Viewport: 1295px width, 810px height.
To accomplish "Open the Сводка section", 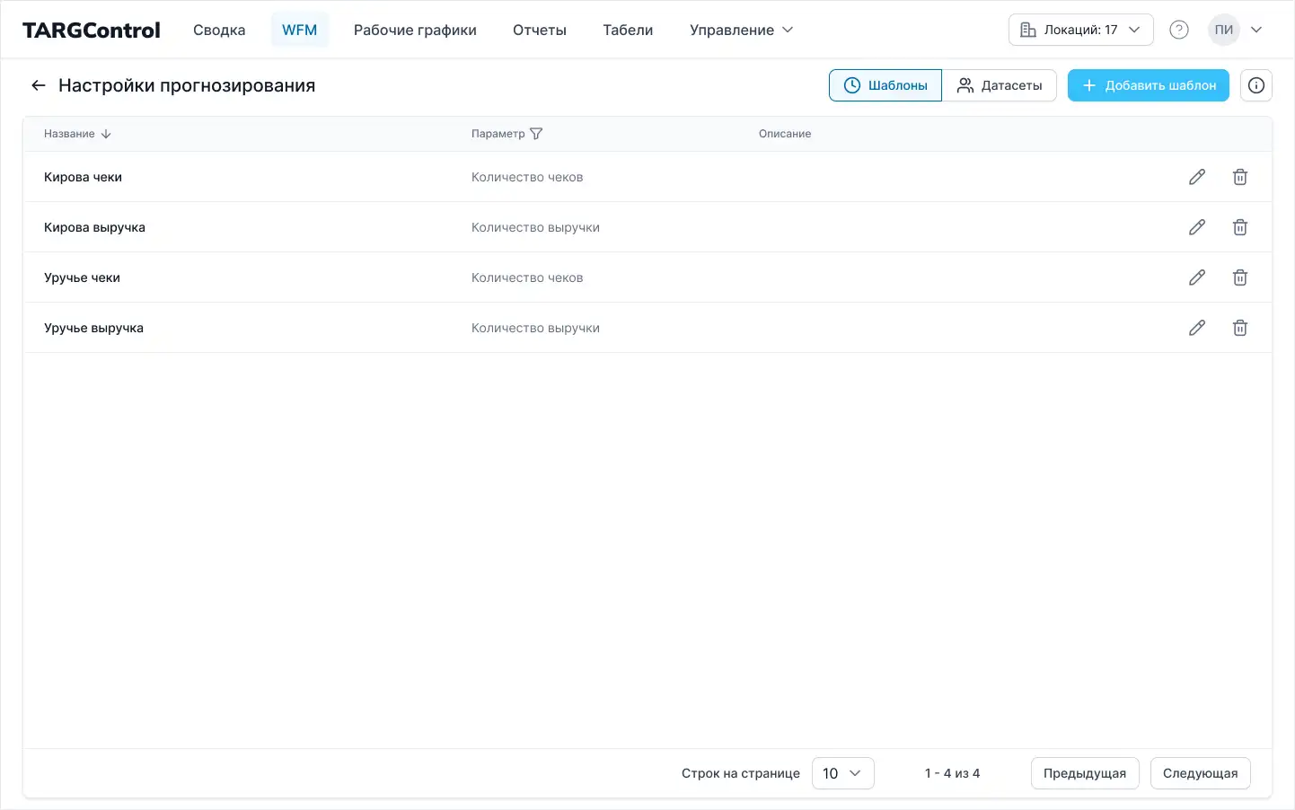I will [x=219, y=30].
